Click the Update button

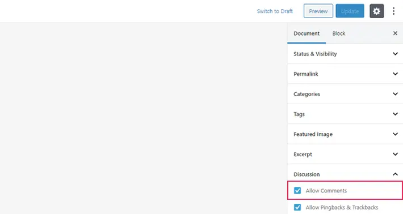[350, 11]
